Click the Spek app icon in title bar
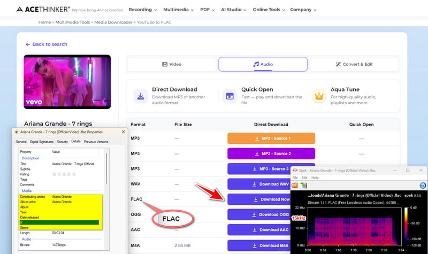This screenshot has width=428, height=254. pyautogui.click(x=295, y=170)
